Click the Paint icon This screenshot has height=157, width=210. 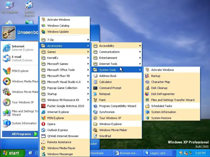[x=95, y=100]
